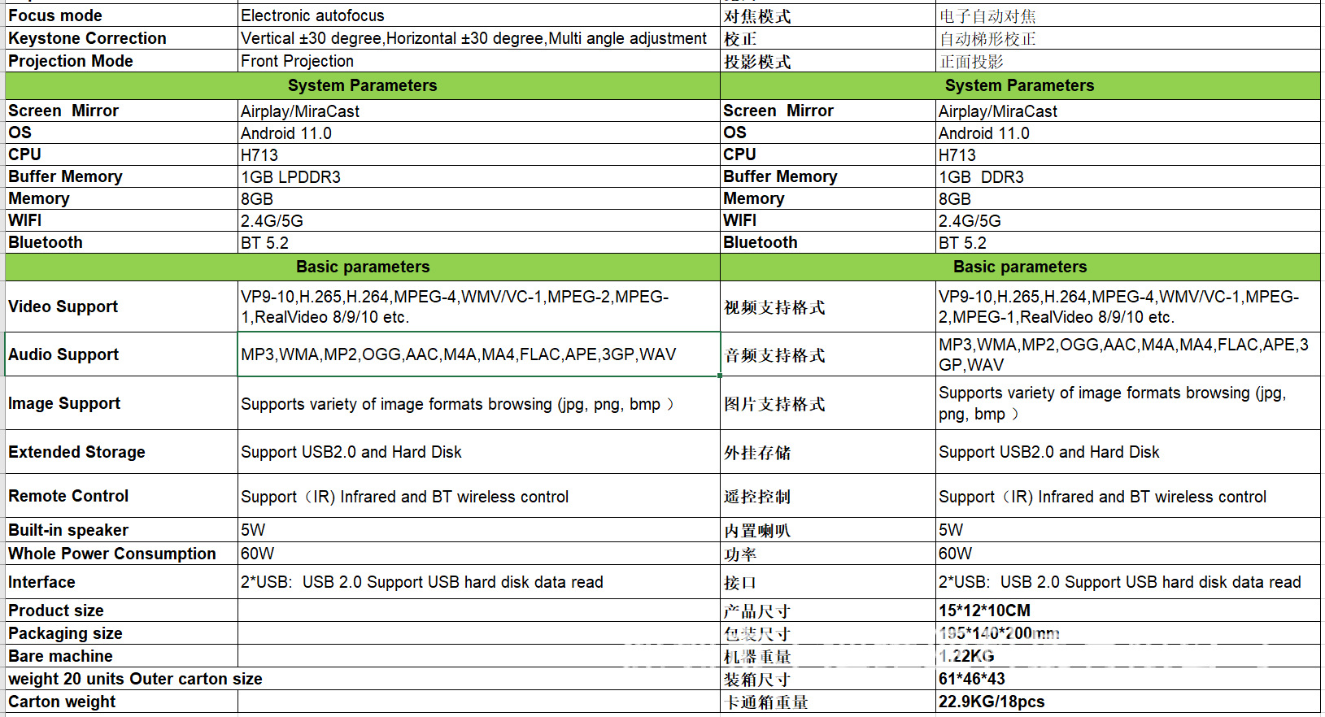Screen dimensions: 1325x717
Task: Click the "内置喇叭" cell
Action: 828,530
